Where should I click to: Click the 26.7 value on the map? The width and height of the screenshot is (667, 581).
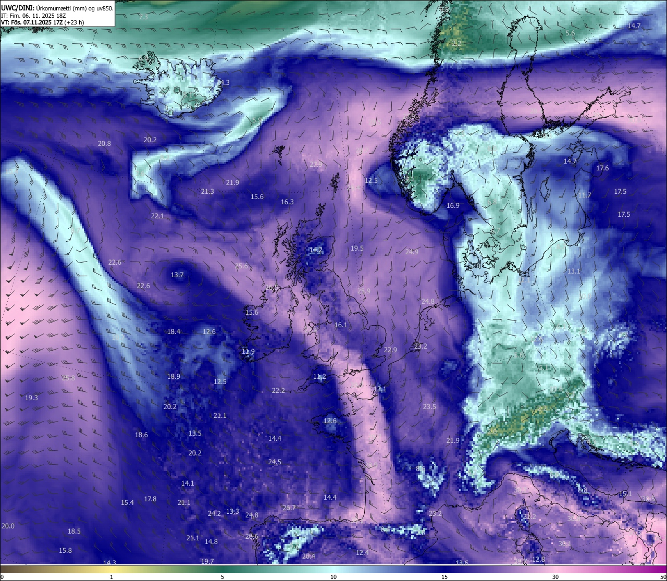[x=289, y=508]
